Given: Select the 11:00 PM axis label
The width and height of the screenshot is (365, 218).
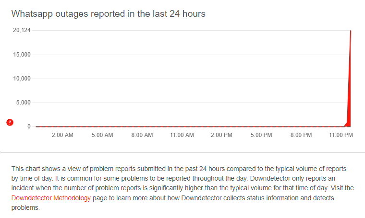Looking at the screenshot, I should point(341,135).
